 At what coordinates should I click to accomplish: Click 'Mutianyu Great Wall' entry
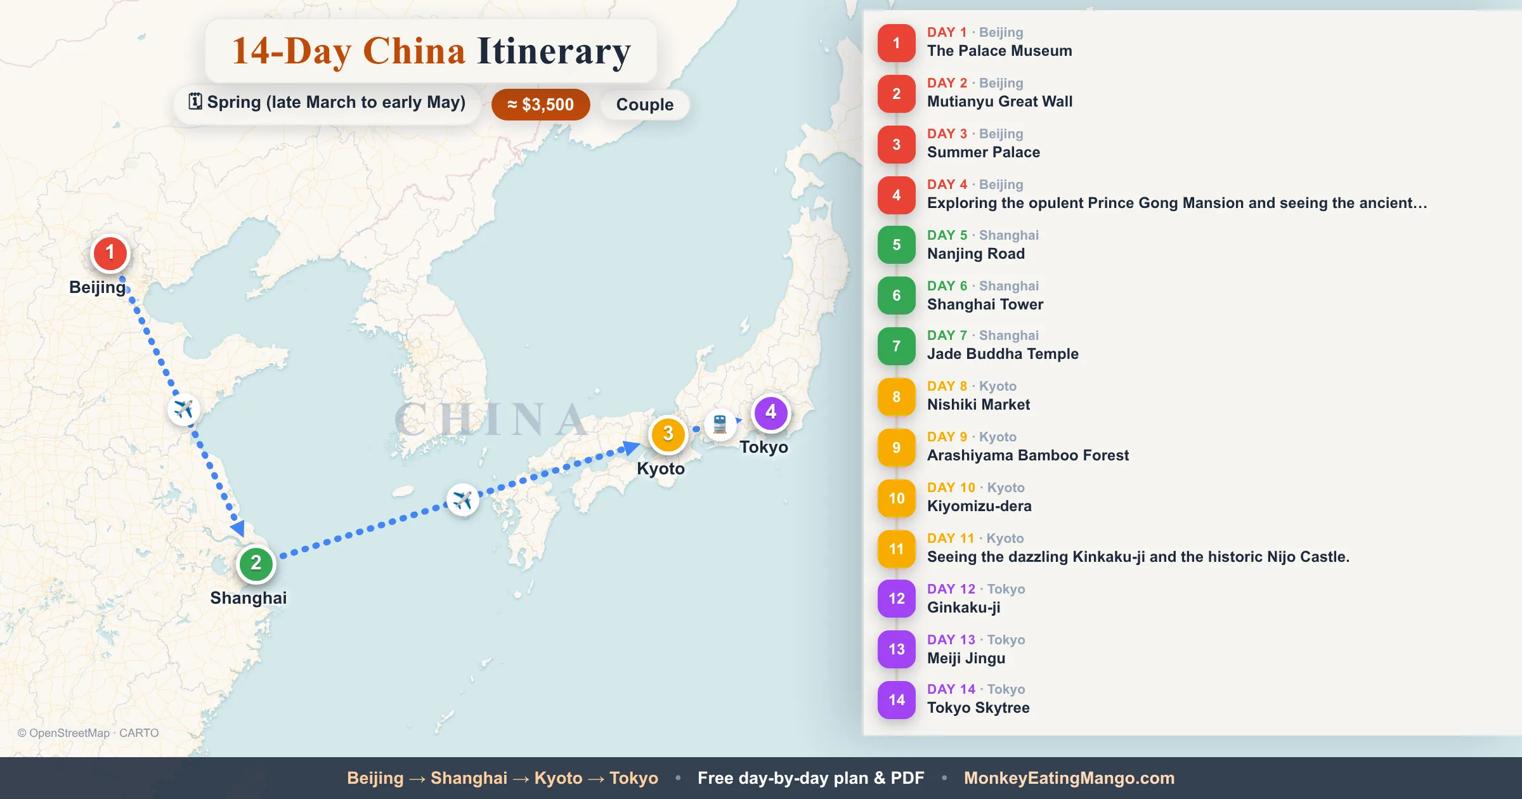999,101
